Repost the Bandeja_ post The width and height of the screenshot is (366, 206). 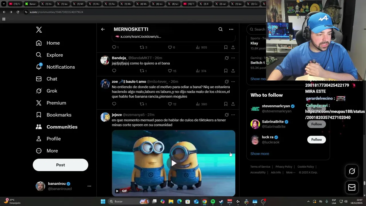[x=143, y=71]
